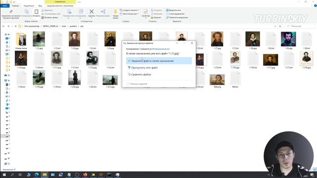
Task: Click Снять выделение (Select none)
Action: [175, 14]
